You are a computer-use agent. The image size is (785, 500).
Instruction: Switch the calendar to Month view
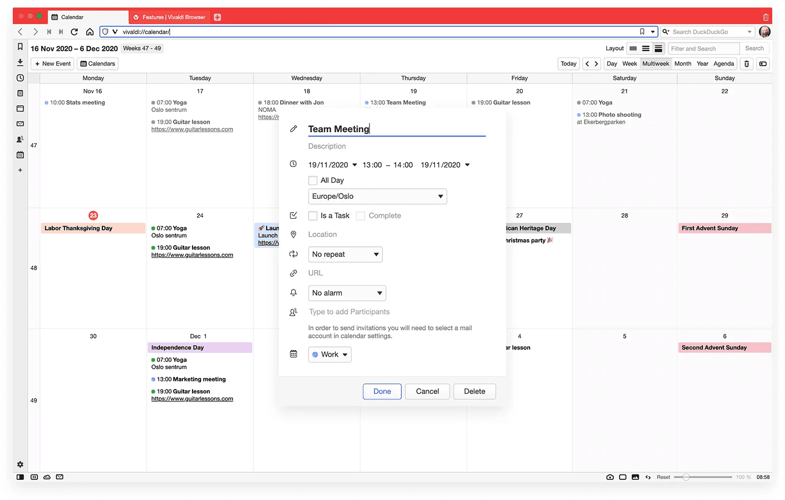point(683,63)
